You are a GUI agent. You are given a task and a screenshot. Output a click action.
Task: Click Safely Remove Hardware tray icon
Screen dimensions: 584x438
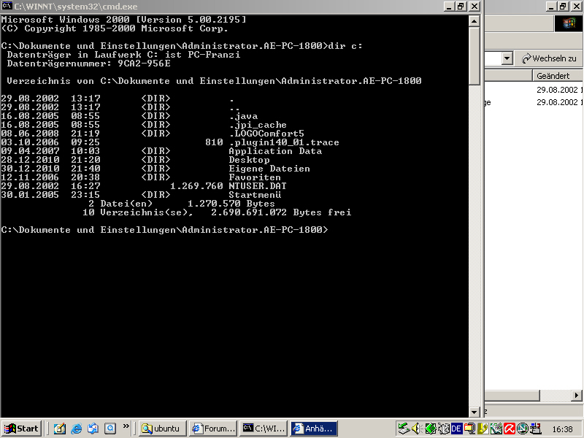404,429
